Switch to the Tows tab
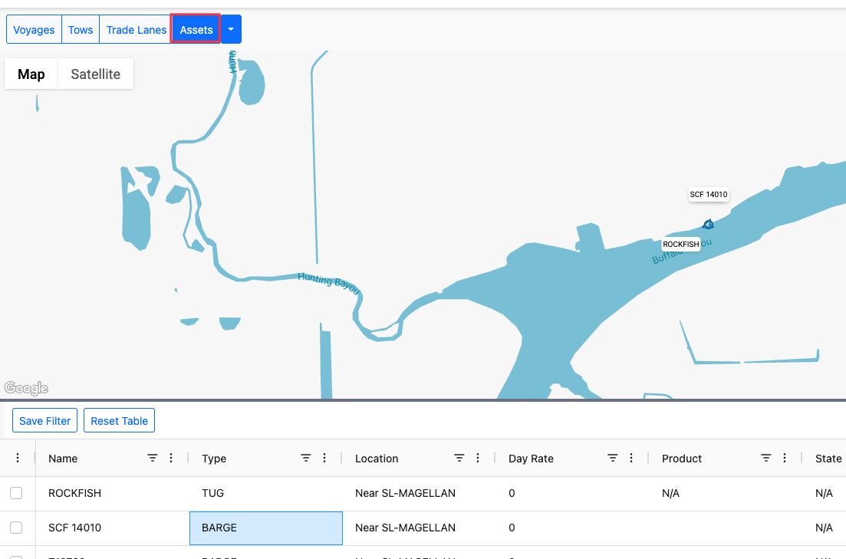 (x=81, y=30)
